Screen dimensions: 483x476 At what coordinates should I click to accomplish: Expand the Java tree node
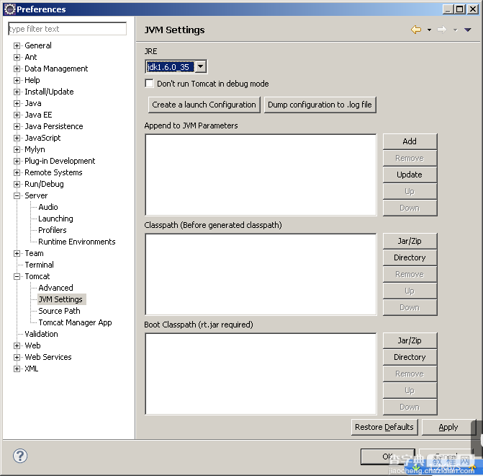(x=17, y=103)
